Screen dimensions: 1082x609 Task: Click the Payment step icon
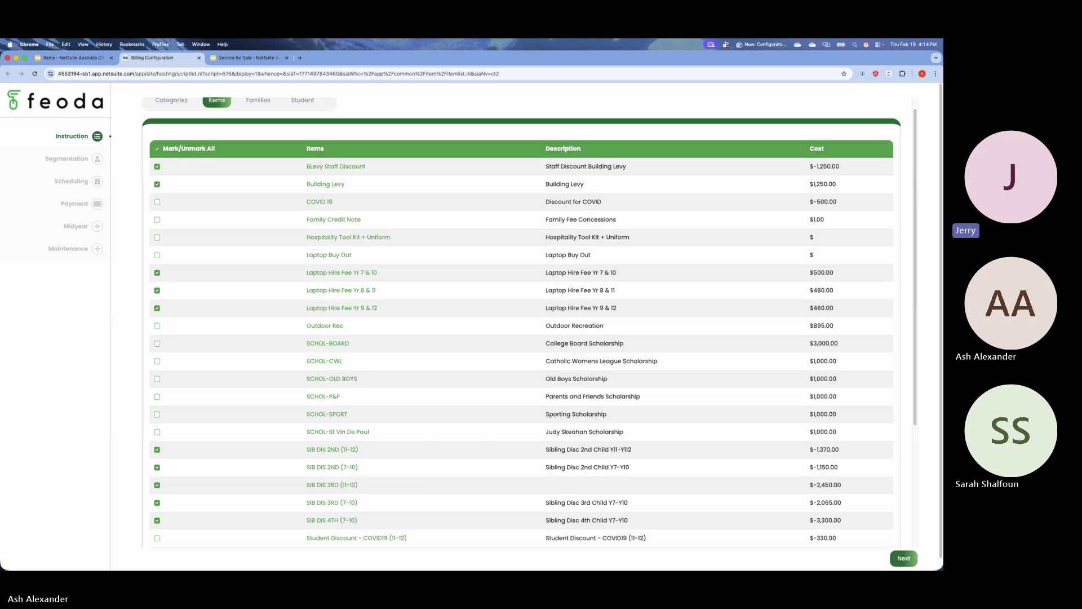pos(97,204)
